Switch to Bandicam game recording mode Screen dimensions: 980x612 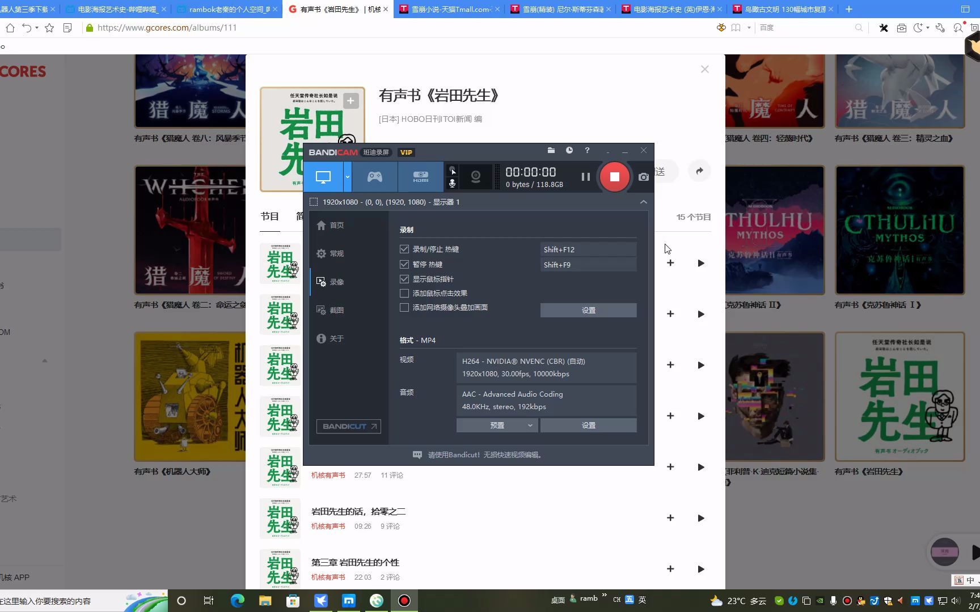(x=375, y=177)
